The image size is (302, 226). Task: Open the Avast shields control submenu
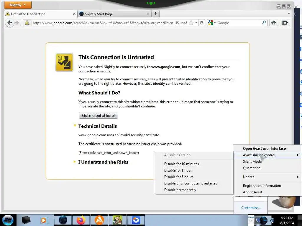267,155
